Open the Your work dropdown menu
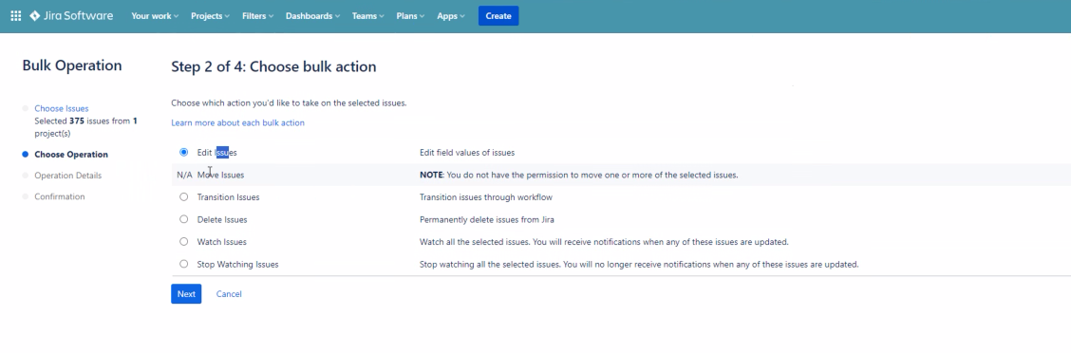 (155, 16)
